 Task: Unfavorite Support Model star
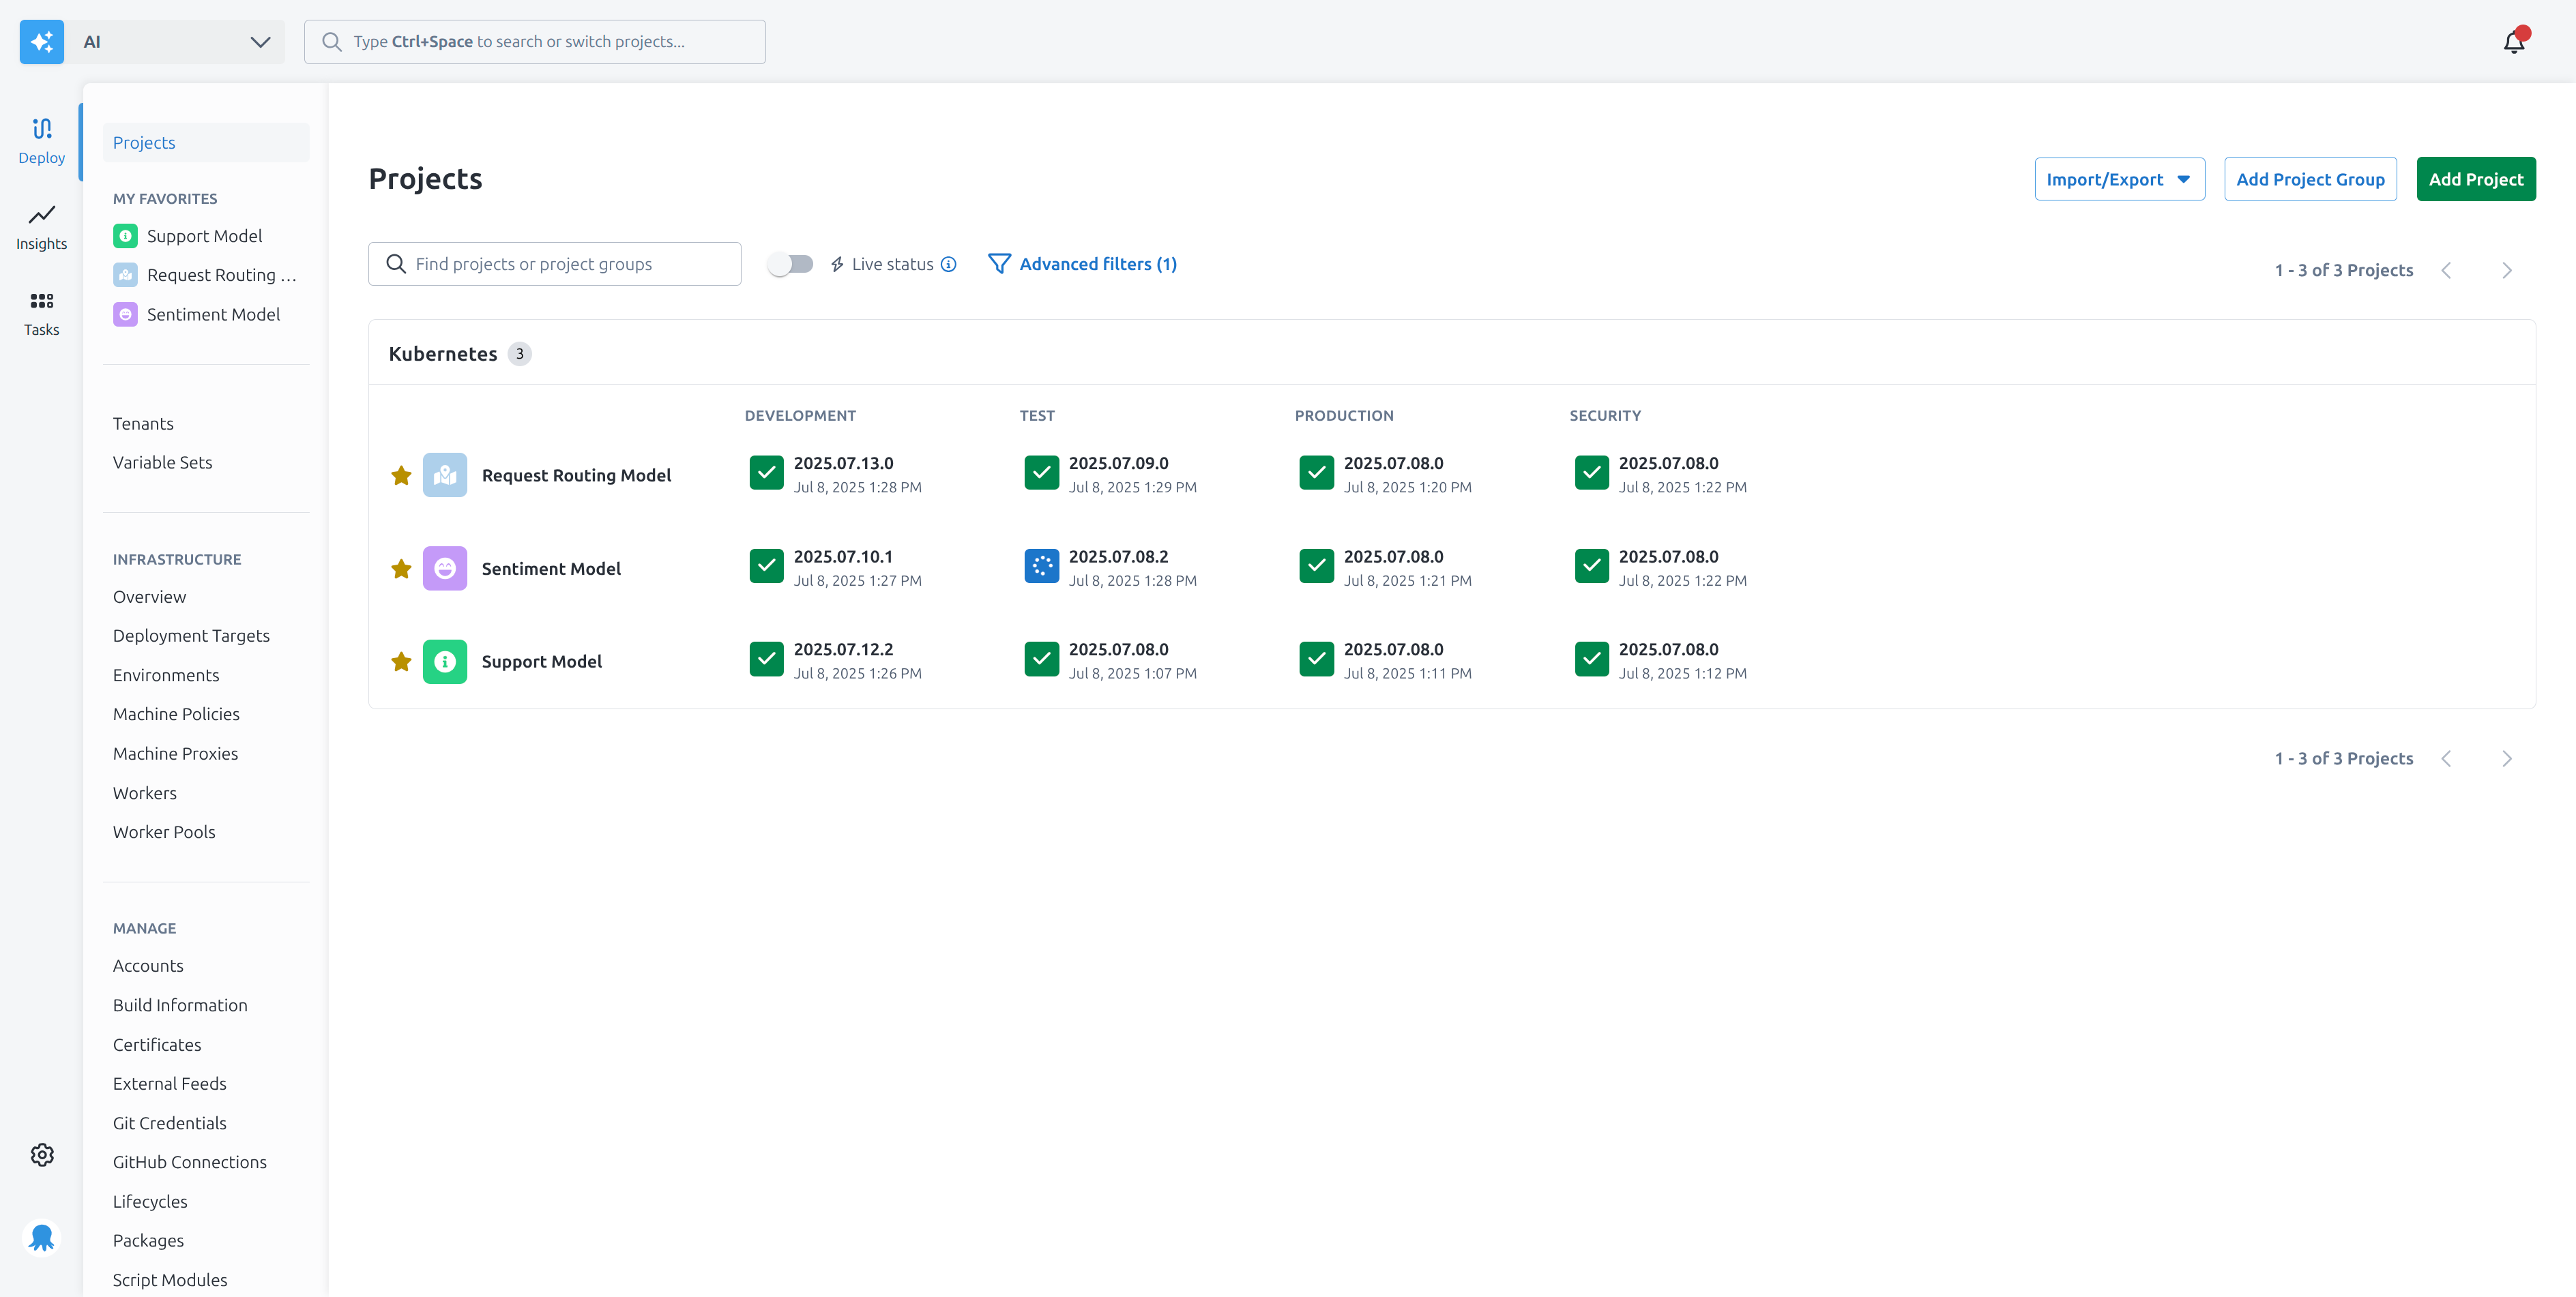pyautogui.click(x=401, y=661)
